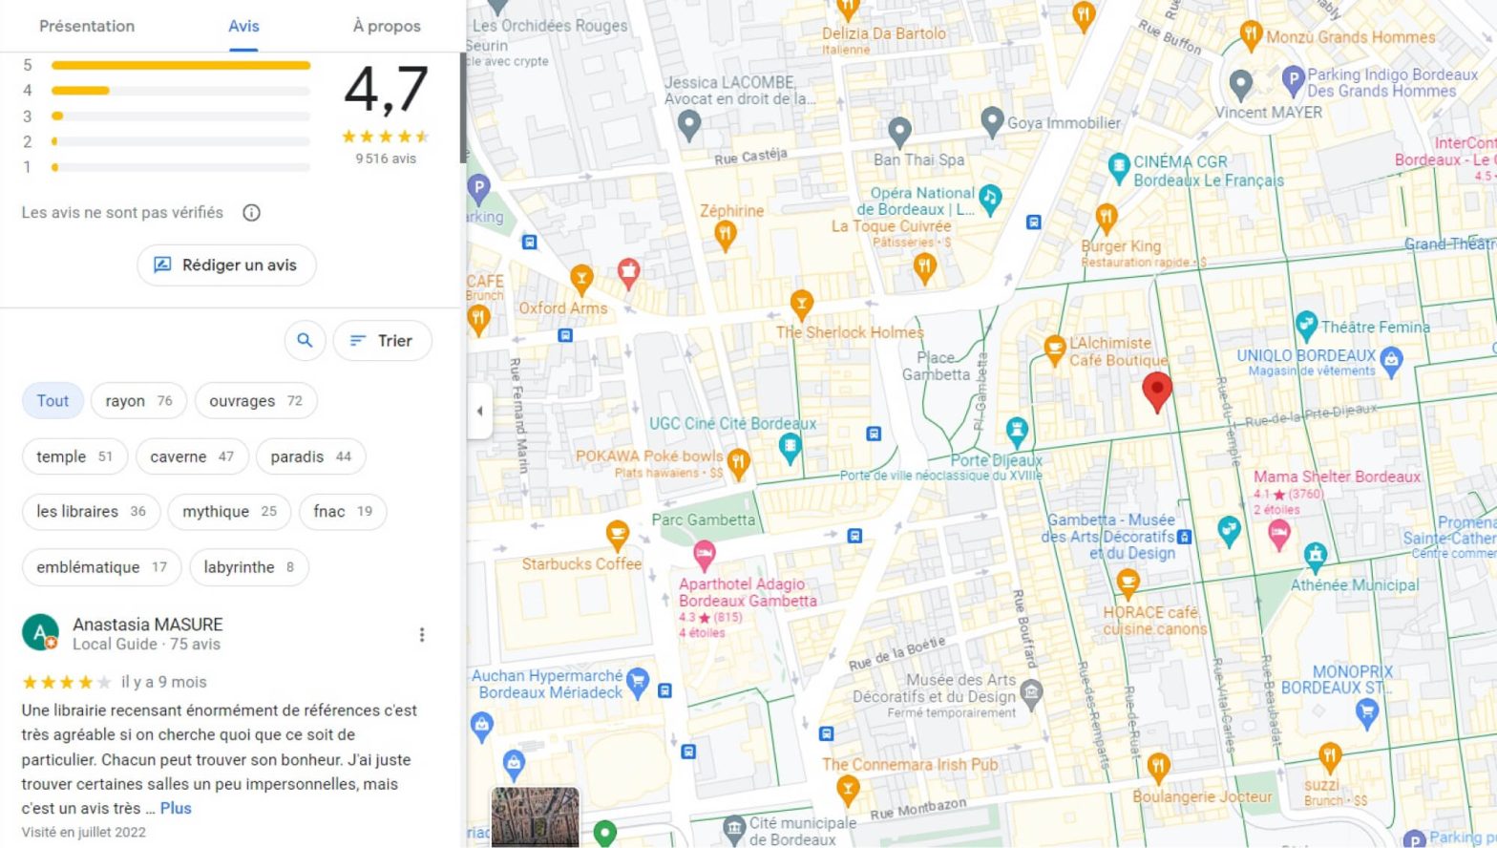1497x848 pixels.
Task: Select Goya Immobilier pin
Action: pyautogui.click(x=992, y=121)
